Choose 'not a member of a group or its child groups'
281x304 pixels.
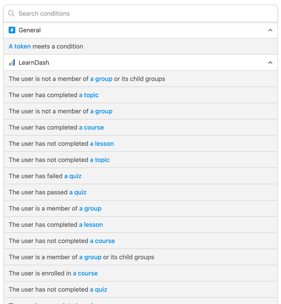(x=141, y=79)
